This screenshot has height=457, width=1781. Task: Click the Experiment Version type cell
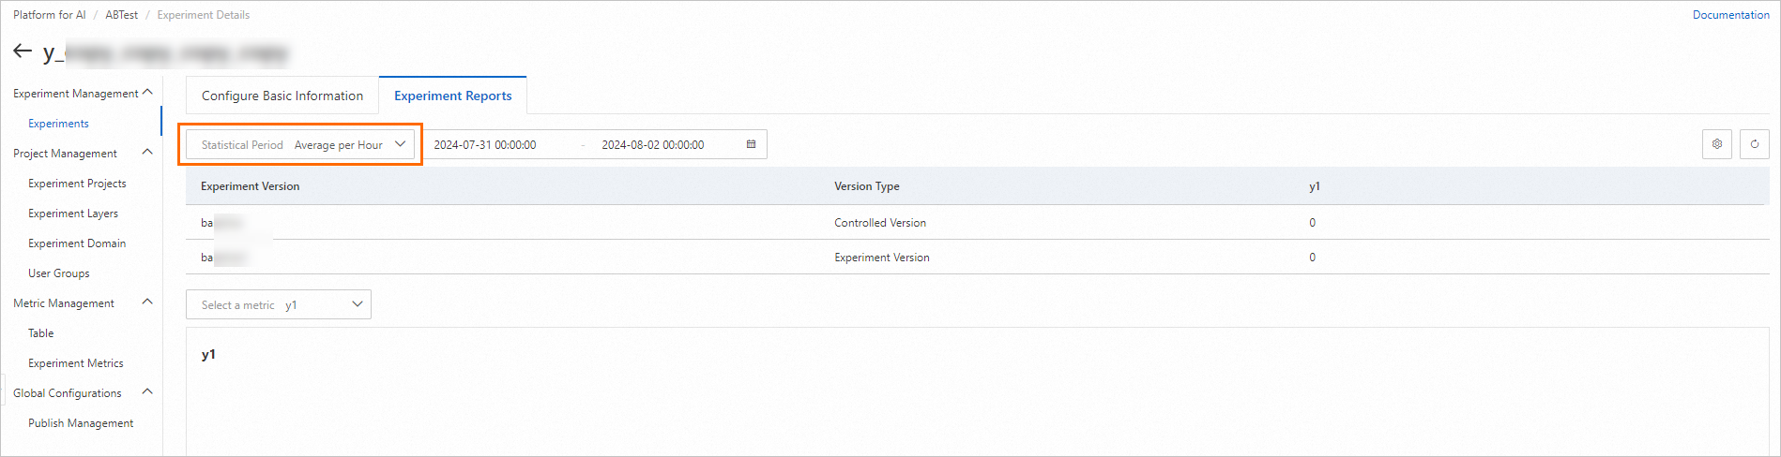[882, 258]
